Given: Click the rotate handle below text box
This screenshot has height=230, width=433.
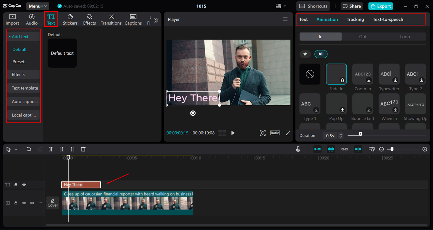Looking at the screenshot, I should click(193, 113).
